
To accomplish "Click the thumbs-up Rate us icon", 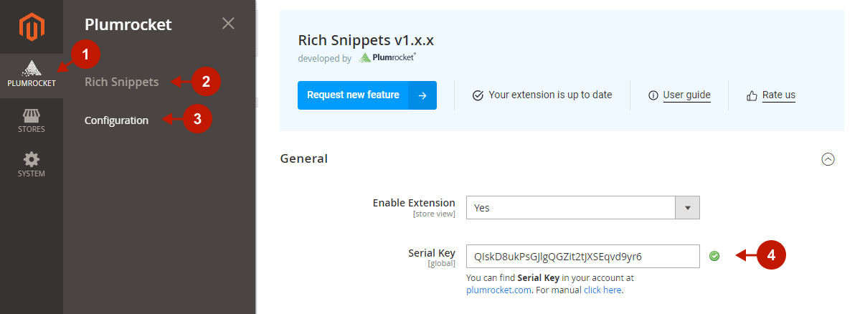I will [752, 95].
